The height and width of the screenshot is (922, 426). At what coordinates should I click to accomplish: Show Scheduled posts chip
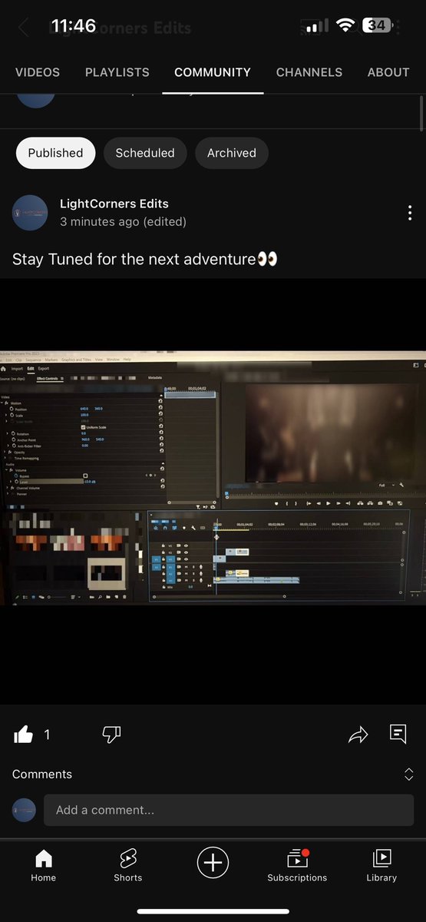pyautogui.click(x=145, y=153)
